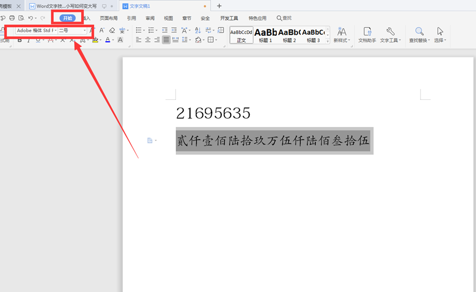The height and width of the screenshot is (292, 476).
Task: Align text right
Action: point(157,40)
